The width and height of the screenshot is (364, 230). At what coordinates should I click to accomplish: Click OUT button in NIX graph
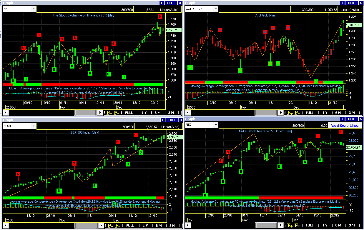tap(352, 119)
